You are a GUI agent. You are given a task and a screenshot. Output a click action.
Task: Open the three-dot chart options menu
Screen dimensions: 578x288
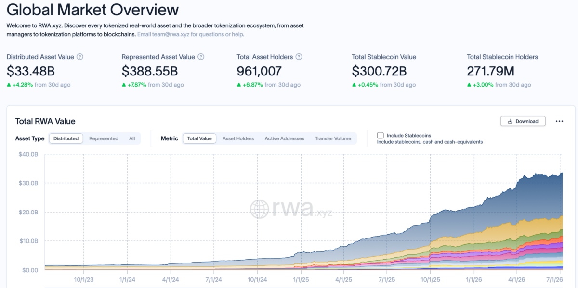pos(559,121)
